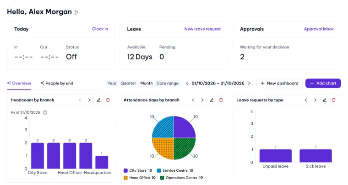The image size is (348, 185).
Task: Click the Leave requests by type title
Action: 260,100
